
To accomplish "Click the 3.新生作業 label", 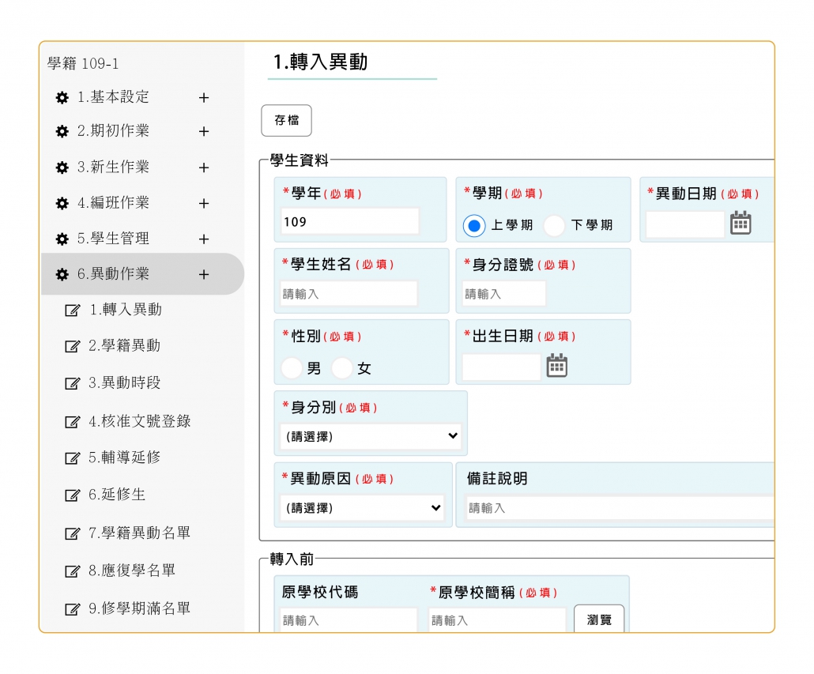I will pos(113,167).
